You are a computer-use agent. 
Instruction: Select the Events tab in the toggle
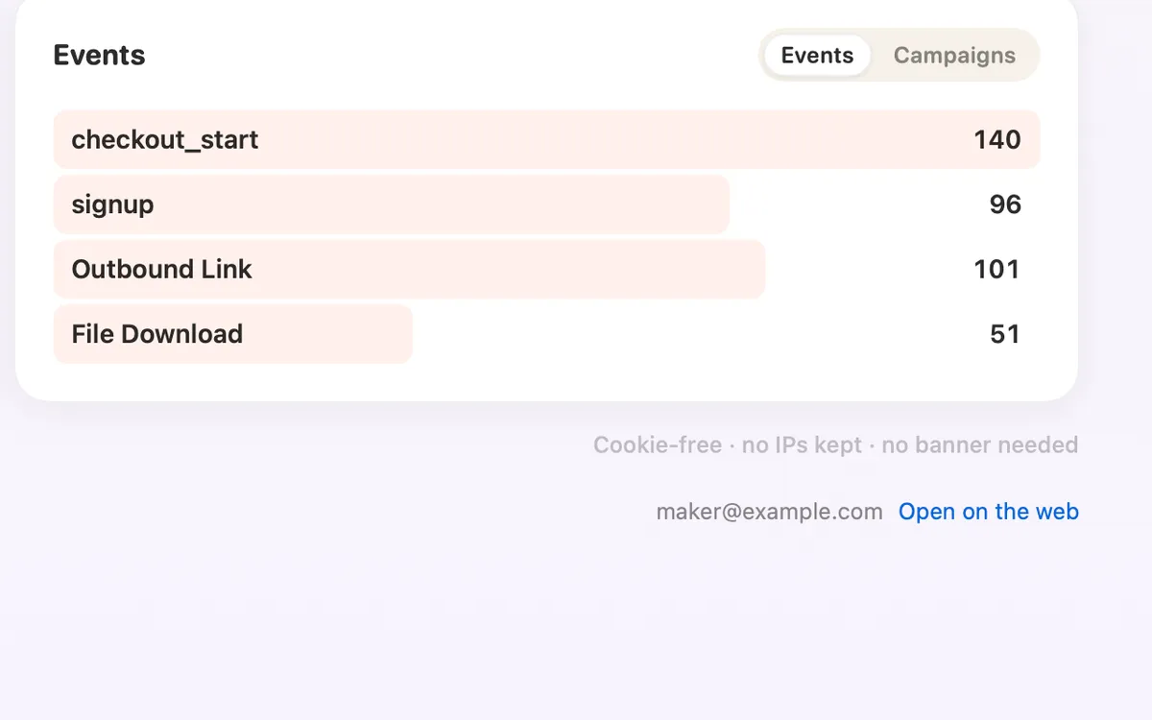point(817,56)
